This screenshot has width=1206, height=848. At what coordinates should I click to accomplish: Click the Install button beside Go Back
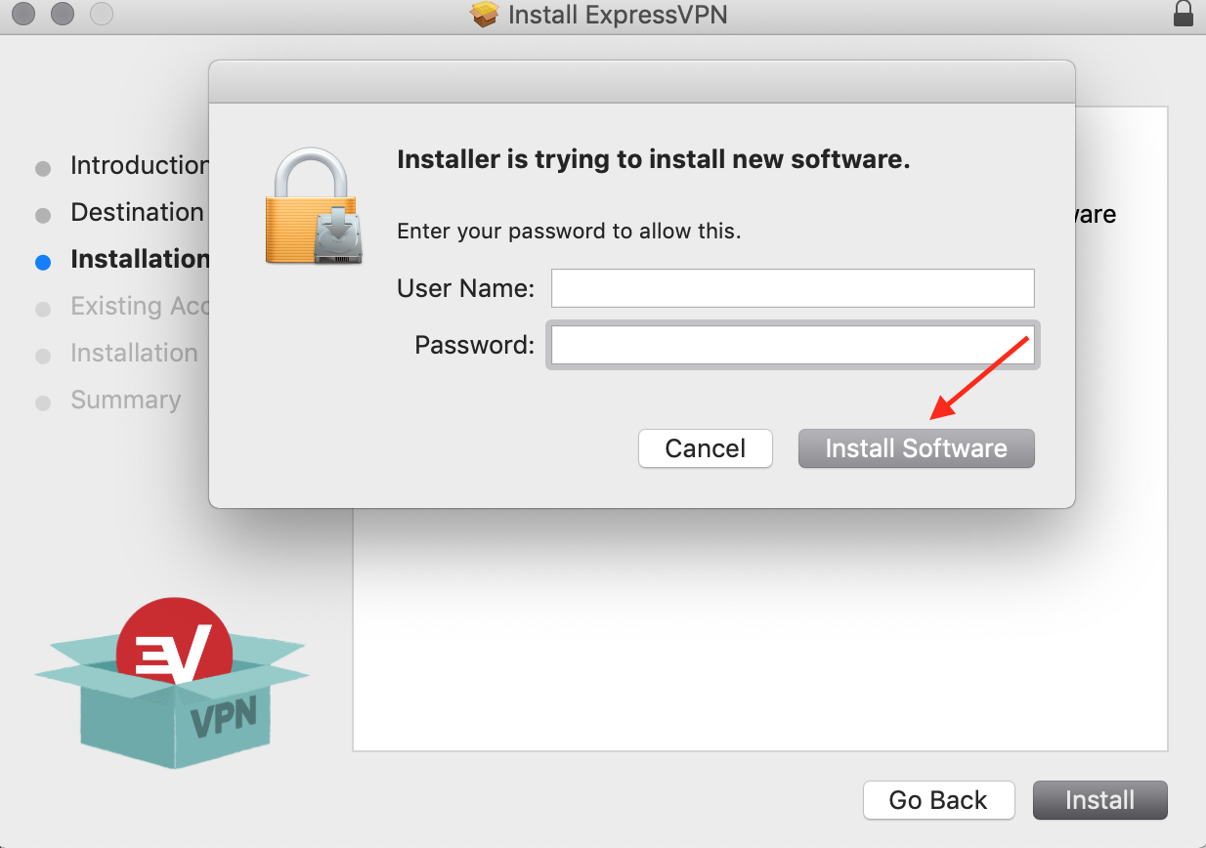point(1100,800)
